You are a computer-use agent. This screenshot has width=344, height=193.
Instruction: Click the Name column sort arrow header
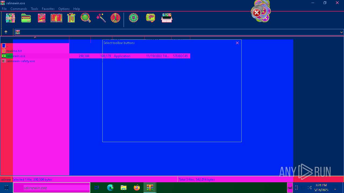(35, 38)
